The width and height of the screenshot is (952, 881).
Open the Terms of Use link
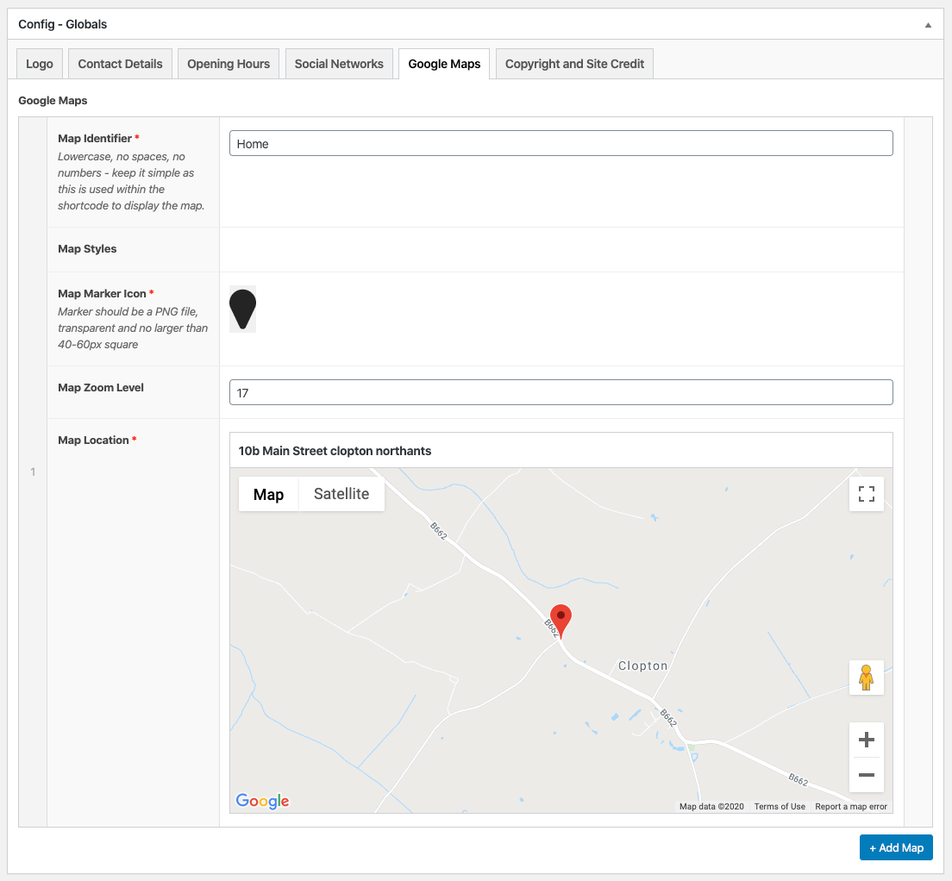(x=780, y=807)
